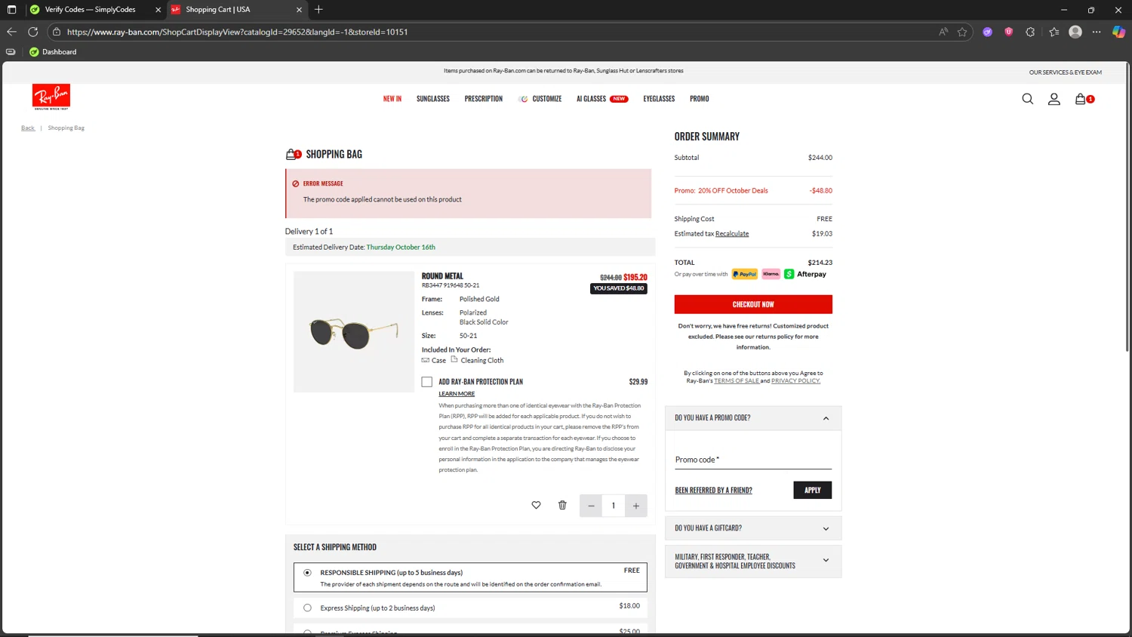The height and width of the screenshot is (637, 1132).
Task: Open Terms of Sale link
Action: click(x=737, y=381)
